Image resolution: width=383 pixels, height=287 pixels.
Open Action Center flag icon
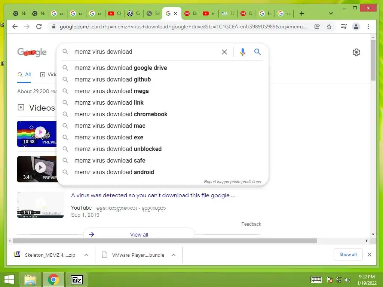pos(330,280)
